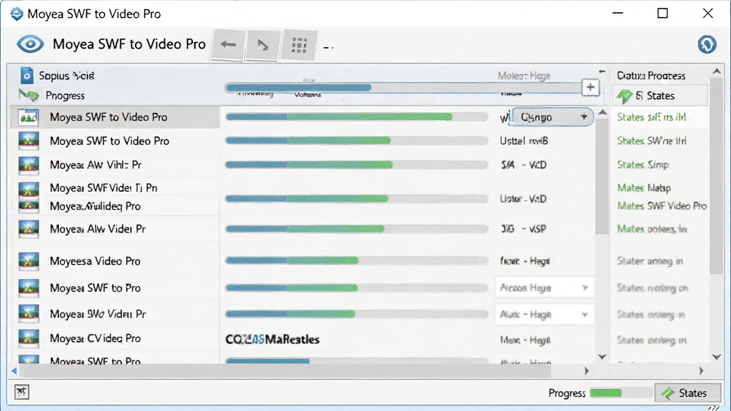
Task: Click right panel scroll up arrow
Action: (x=717, y=71)
